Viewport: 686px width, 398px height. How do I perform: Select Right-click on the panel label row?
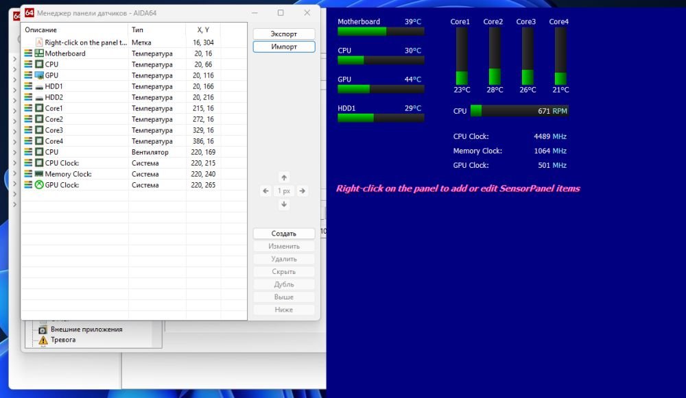coord(134,42)
